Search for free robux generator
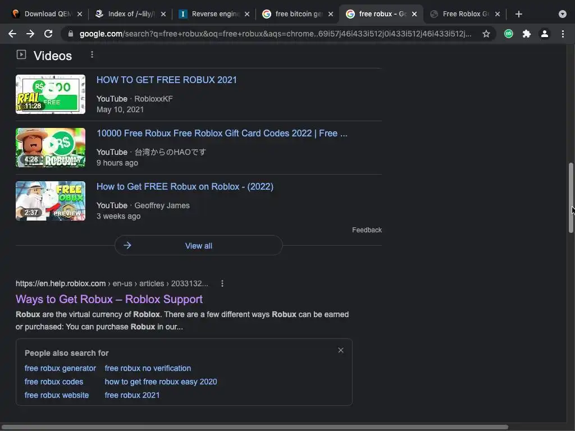The width and height of the screenshot is (575, 431). (60, 368)
